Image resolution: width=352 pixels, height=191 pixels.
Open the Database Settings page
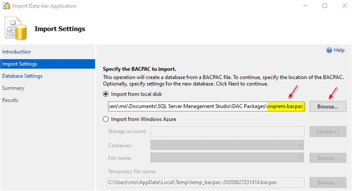(x=22, y=76)
